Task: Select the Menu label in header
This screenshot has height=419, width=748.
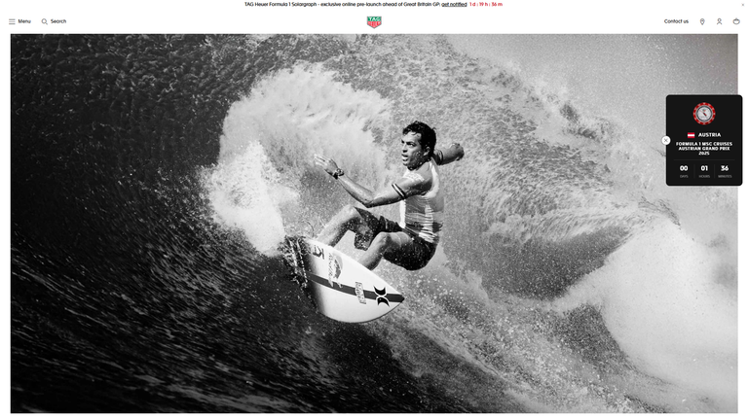Action: pyautogui.click(x=24, y=21)
